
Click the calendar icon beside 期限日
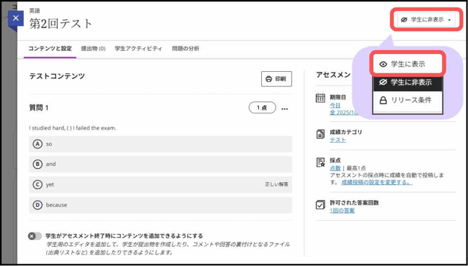coord(320,98)
